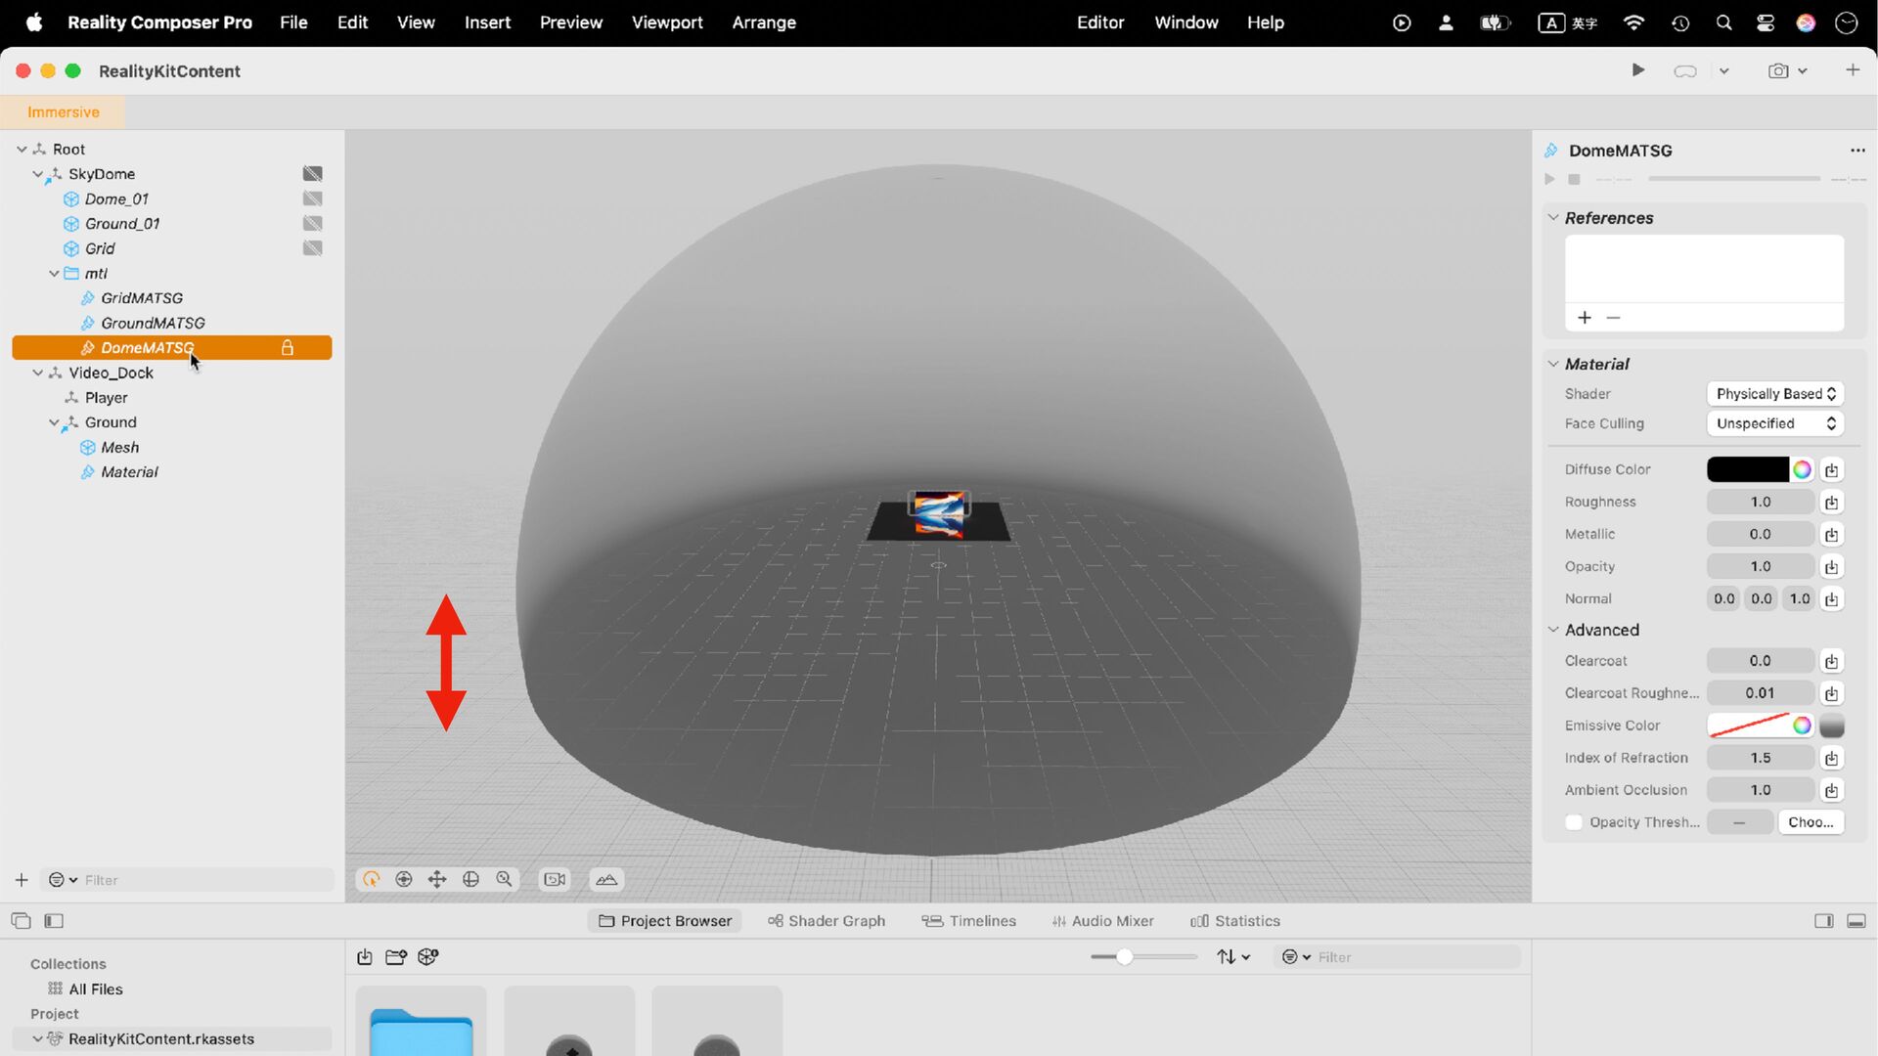Click the Emissive Color swatch
1878x1056 pixels.
pos(1748,726)
